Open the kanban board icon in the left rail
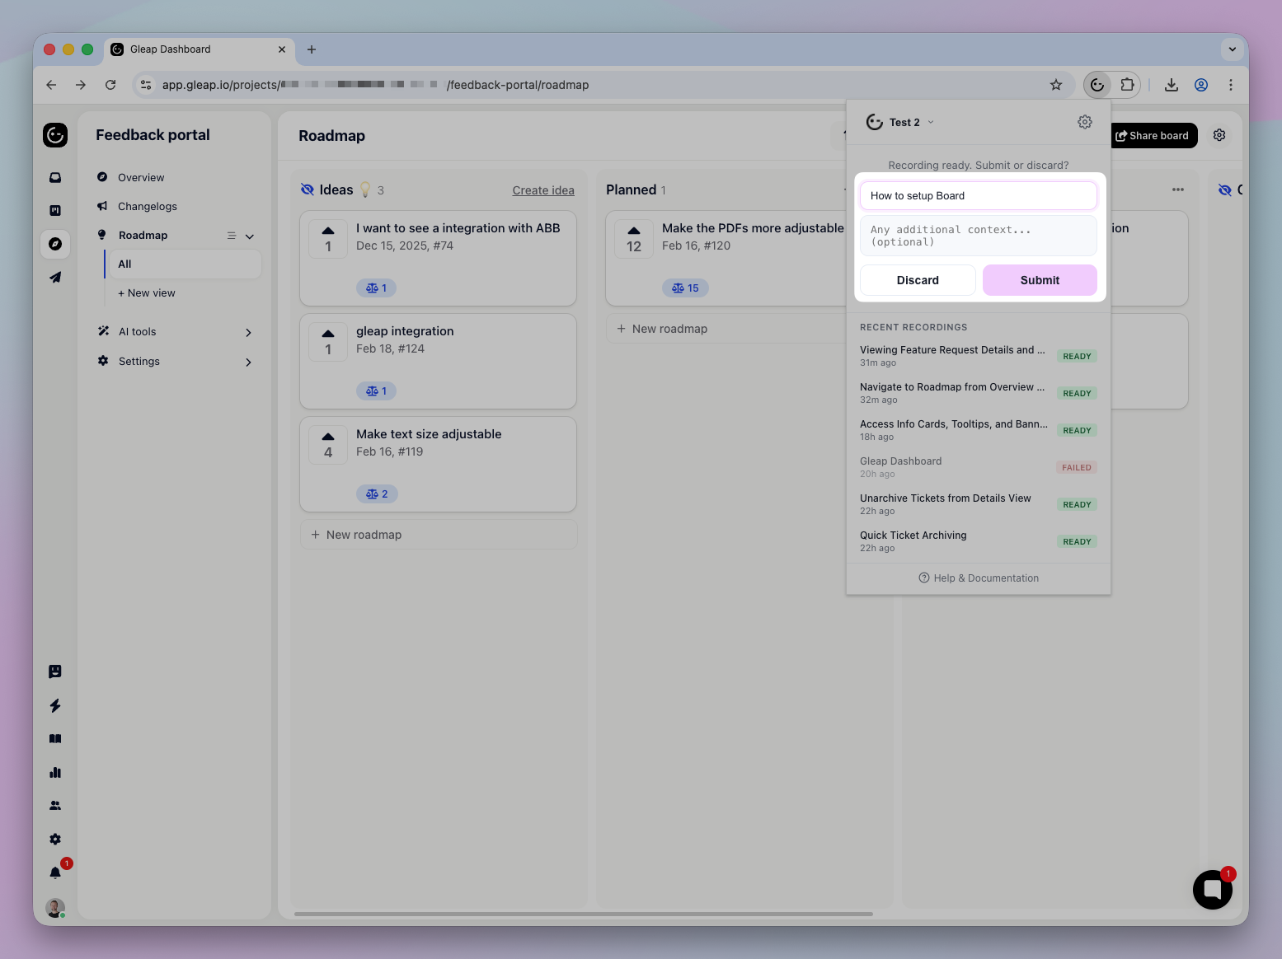 point(55,210)
